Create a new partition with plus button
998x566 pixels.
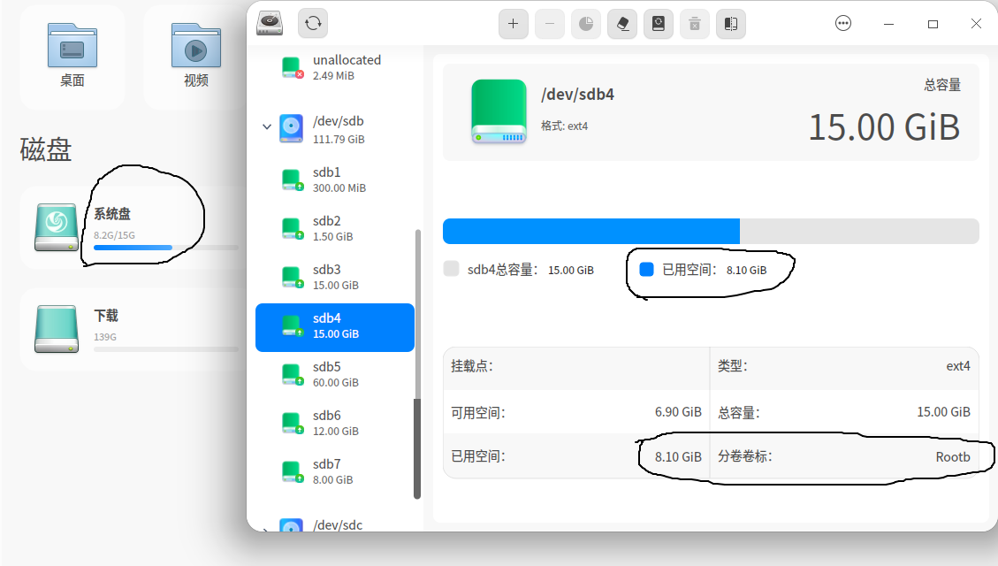click(513, 24)
